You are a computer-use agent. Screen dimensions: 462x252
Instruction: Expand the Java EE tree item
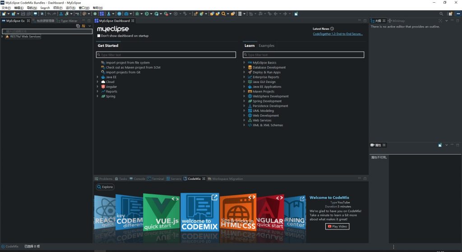[x=97, y=77]
